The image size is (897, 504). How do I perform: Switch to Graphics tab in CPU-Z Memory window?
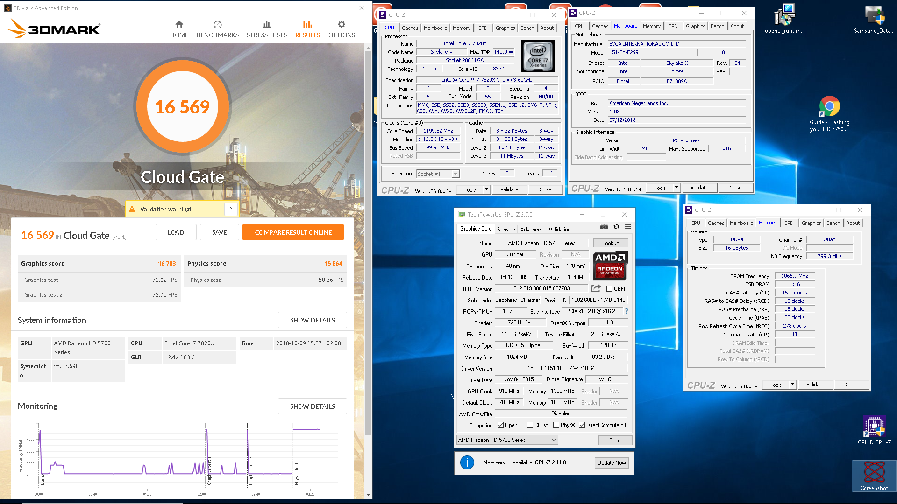click(811, 223)
